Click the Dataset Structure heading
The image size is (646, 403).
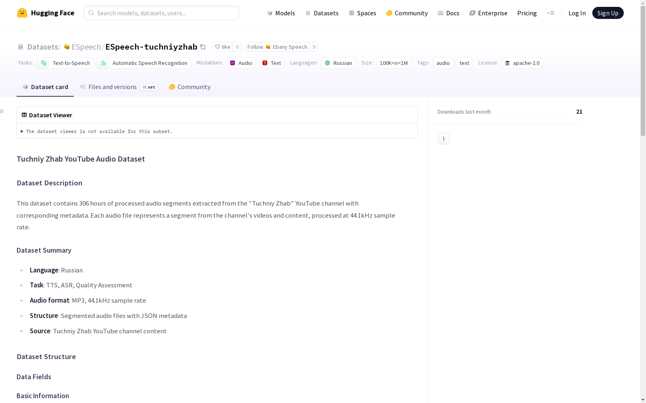46,357
